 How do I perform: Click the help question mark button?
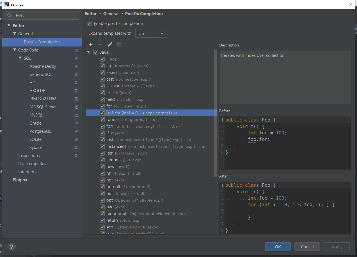(12, 247)
